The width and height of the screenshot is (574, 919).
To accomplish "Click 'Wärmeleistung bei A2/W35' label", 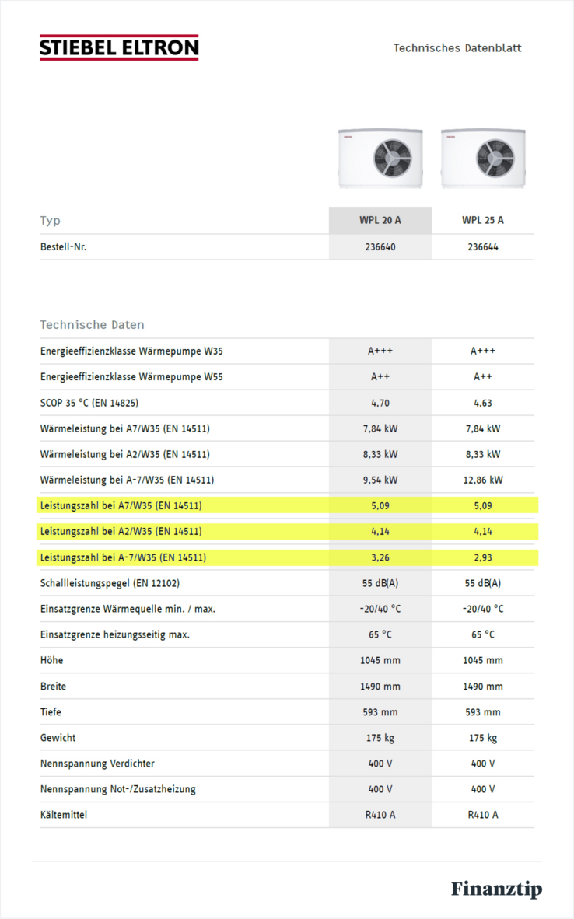I will tap(125, 454).
